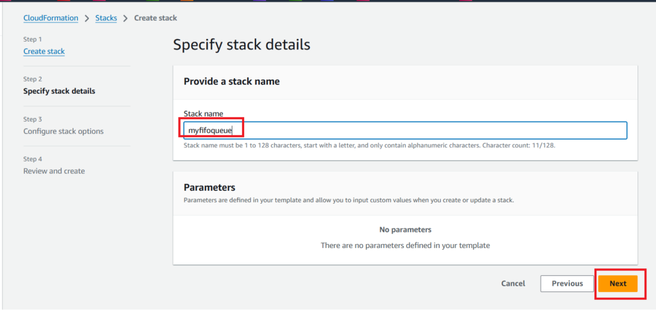Select Step 2 Specify stack details

59,91
